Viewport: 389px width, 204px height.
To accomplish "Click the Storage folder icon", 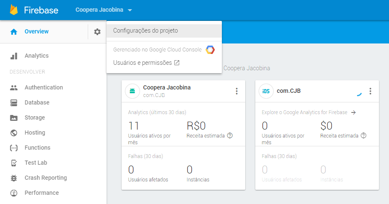I will click(14, 118).
